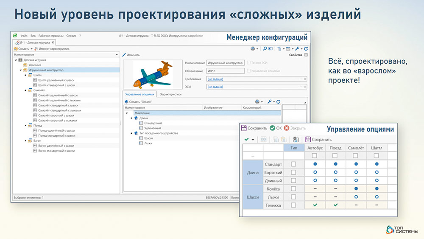Switch to the Характеристики tab
Viewport: 424px width, 239px height.
click(x=170, y=94)
